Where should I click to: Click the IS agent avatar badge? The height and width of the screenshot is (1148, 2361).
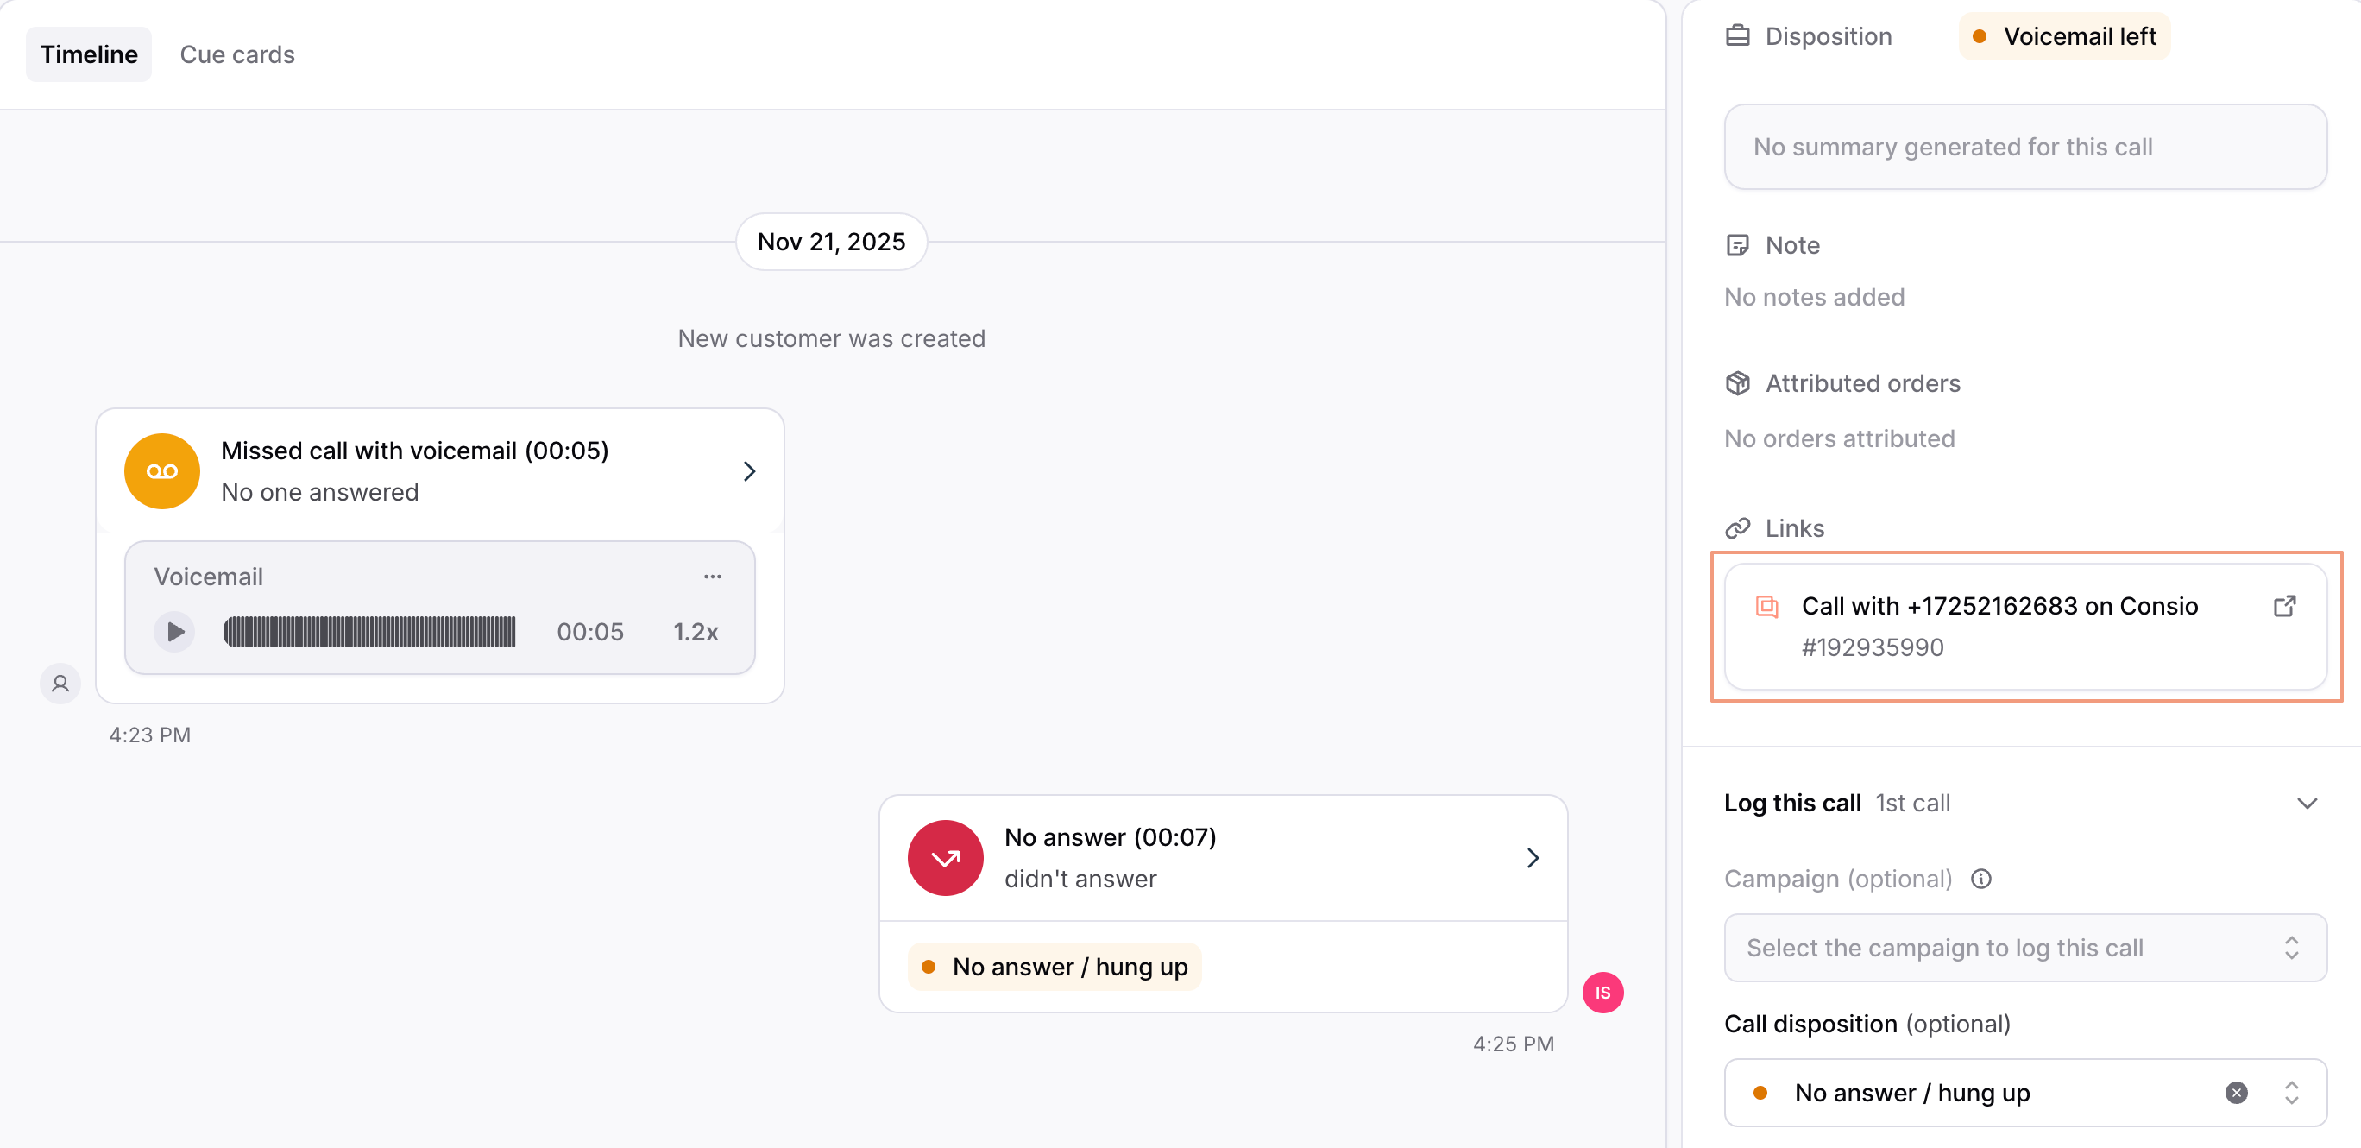coord(1602,992)
